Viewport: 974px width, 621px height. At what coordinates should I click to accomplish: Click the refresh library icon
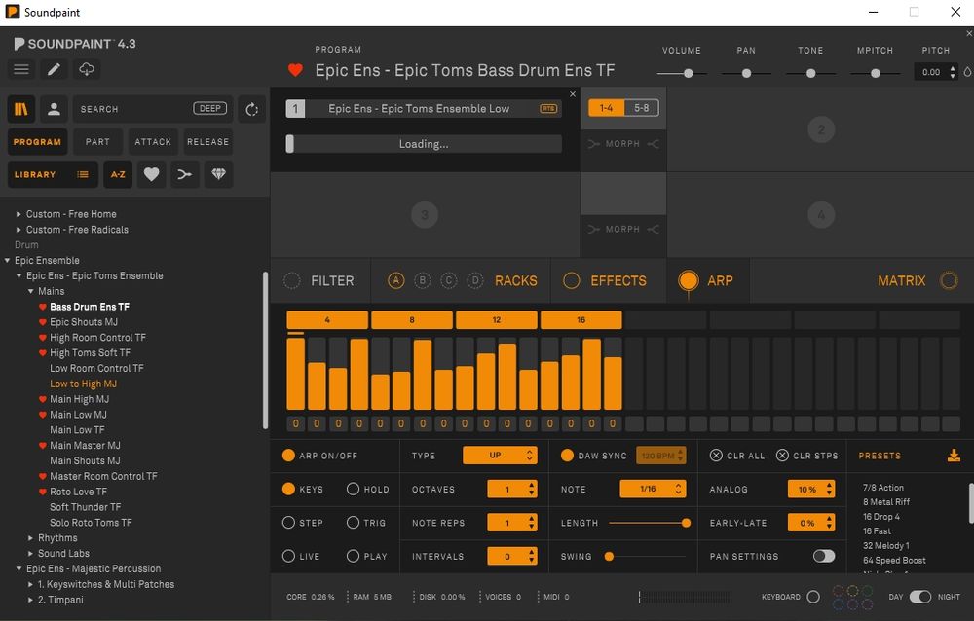251,109
